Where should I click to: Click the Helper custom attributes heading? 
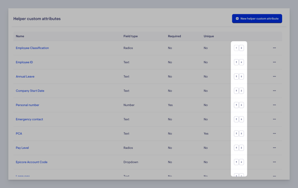(x=37, y=19)
